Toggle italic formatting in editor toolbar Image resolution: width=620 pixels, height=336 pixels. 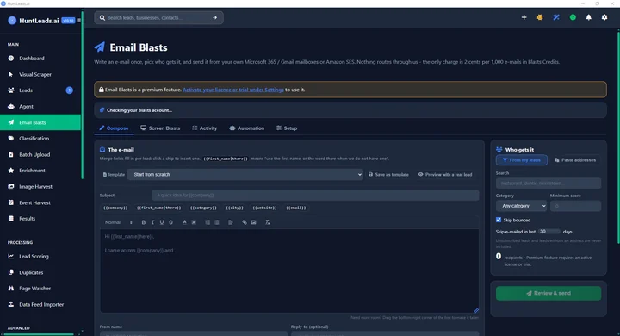152,222
